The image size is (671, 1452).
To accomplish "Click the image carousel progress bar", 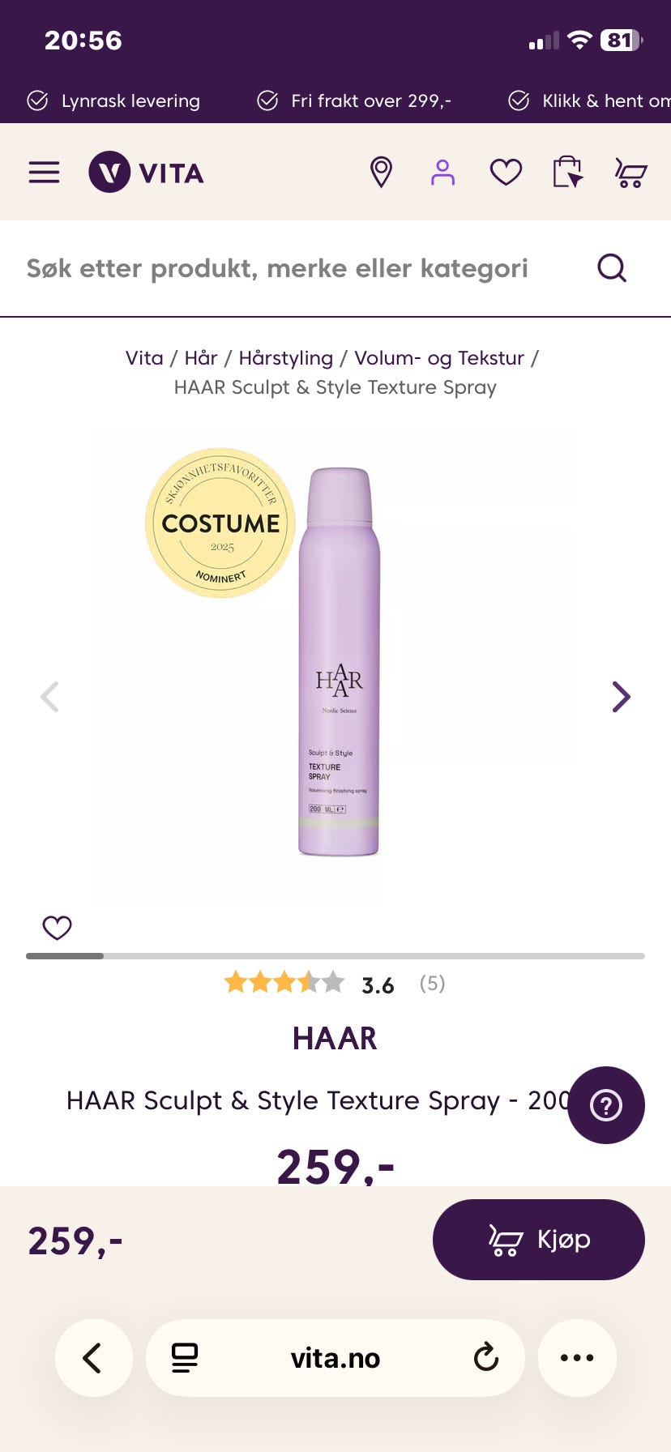I will click(335, 956).
